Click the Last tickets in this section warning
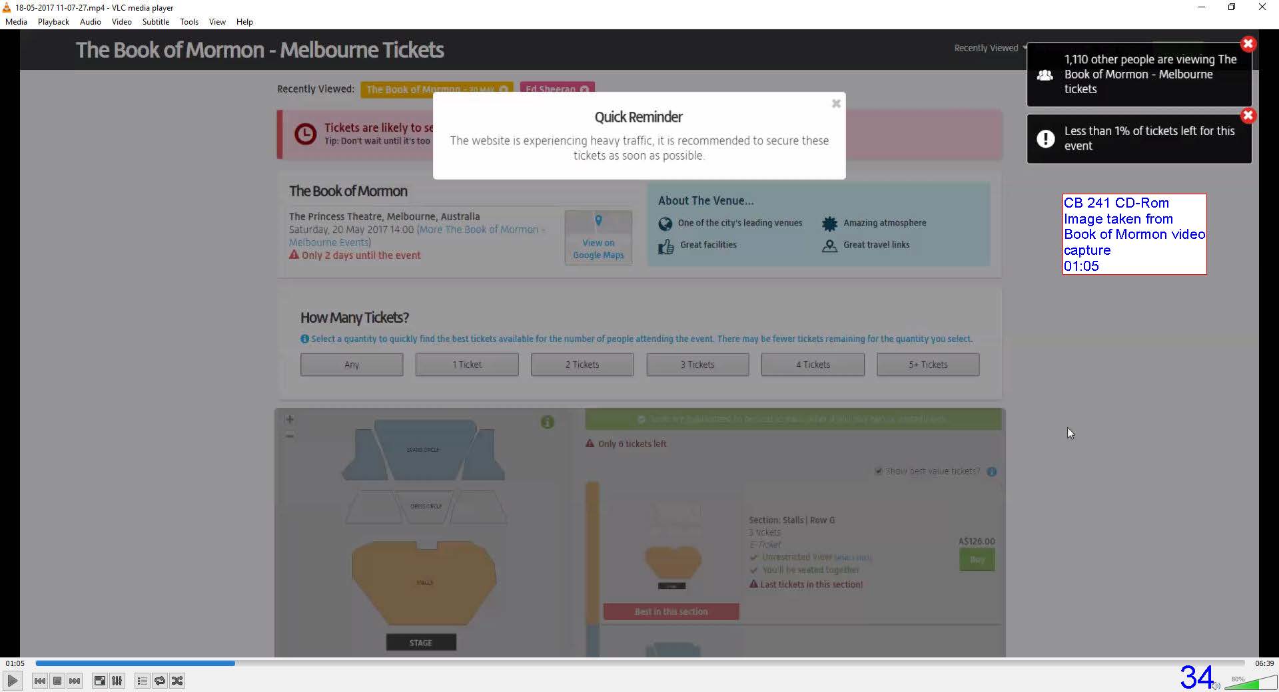Screen dimensions: 1279x692 806,584
